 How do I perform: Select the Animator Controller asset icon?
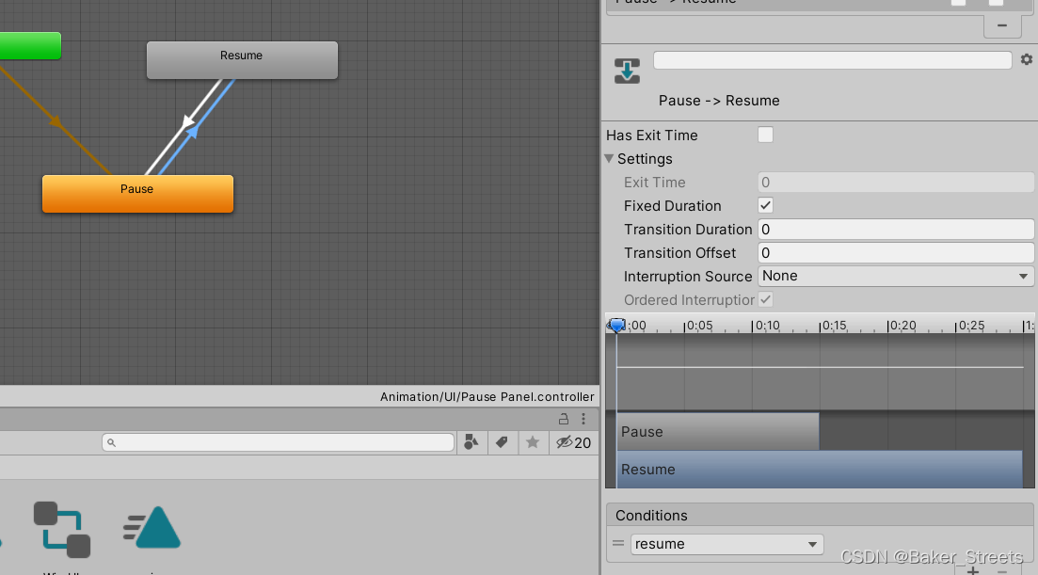61,529
